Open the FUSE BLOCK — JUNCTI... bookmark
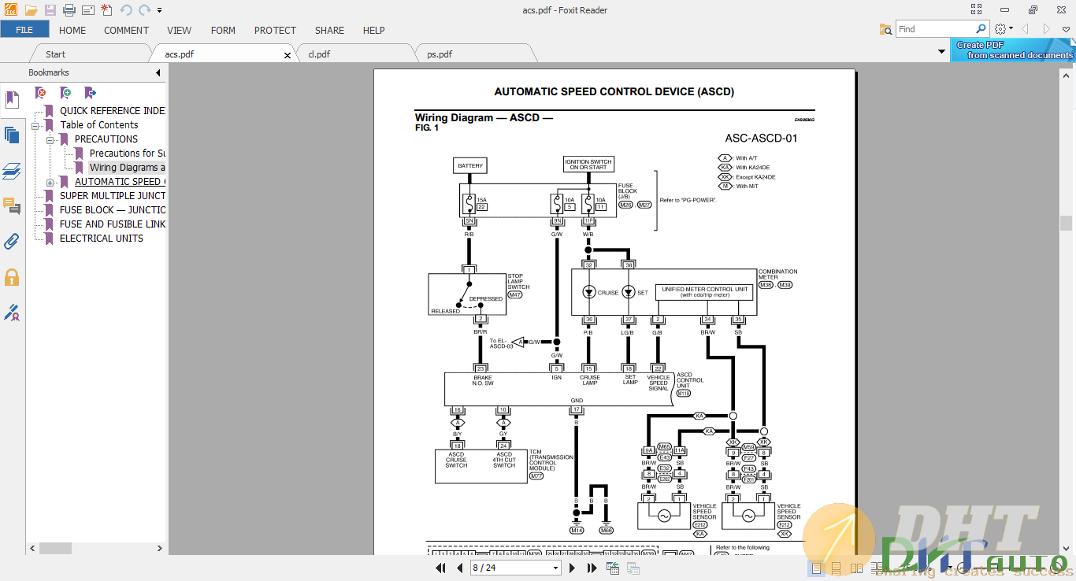Viewport: 1076px width, 581px height. [x=113, y=210]
